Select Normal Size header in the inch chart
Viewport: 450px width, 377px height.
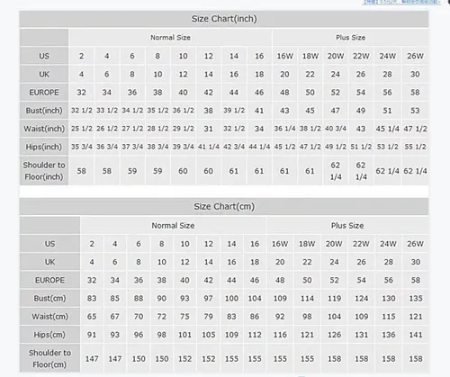pyautogui.click(x=170, y=38)
